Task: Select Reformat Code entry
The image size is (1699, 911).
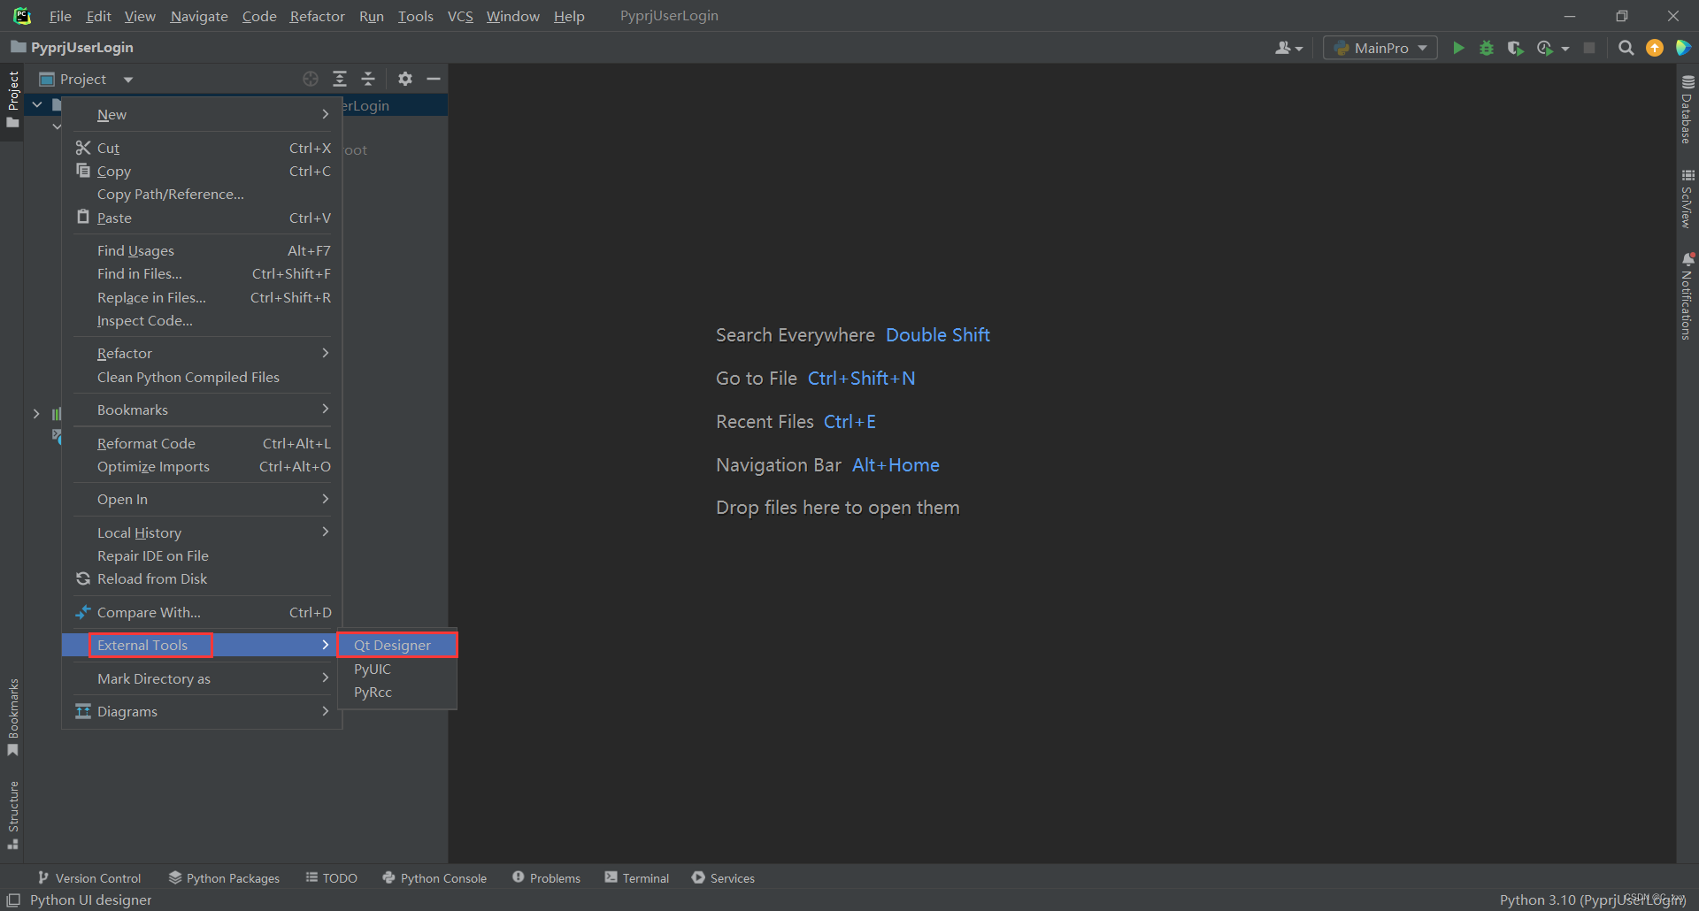Action: [x=202, y=443]
